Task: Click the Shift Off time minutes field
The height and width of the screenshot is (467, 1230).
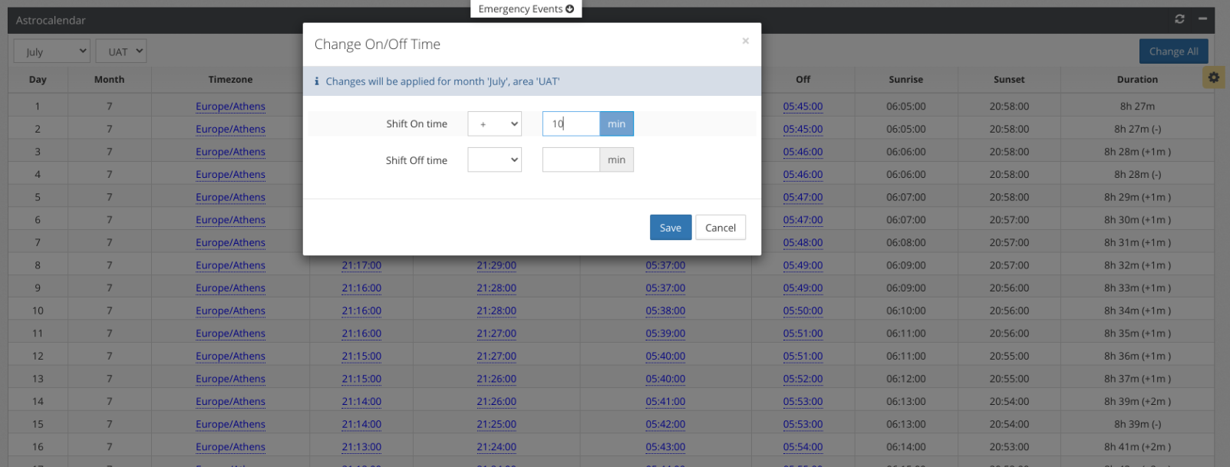Action: pos(570,160)
